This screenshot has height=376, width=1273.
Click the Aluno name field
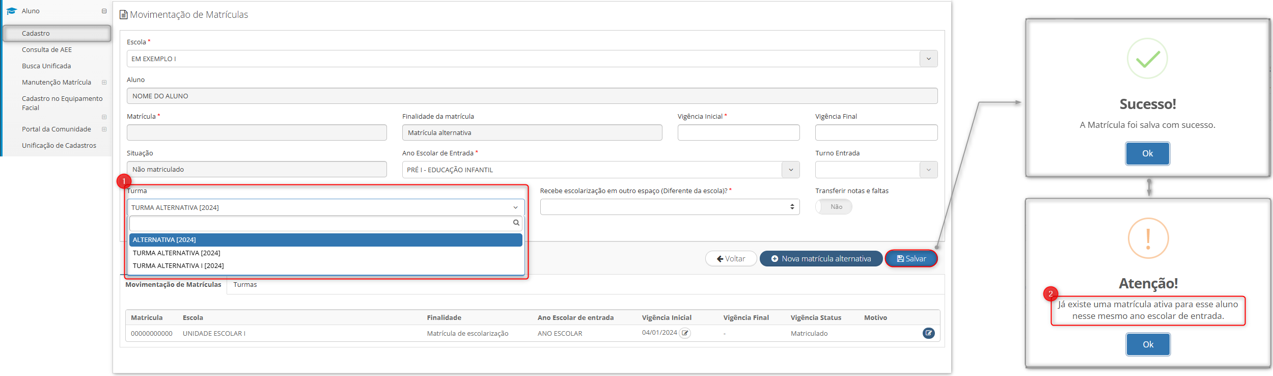coord(532,96)
